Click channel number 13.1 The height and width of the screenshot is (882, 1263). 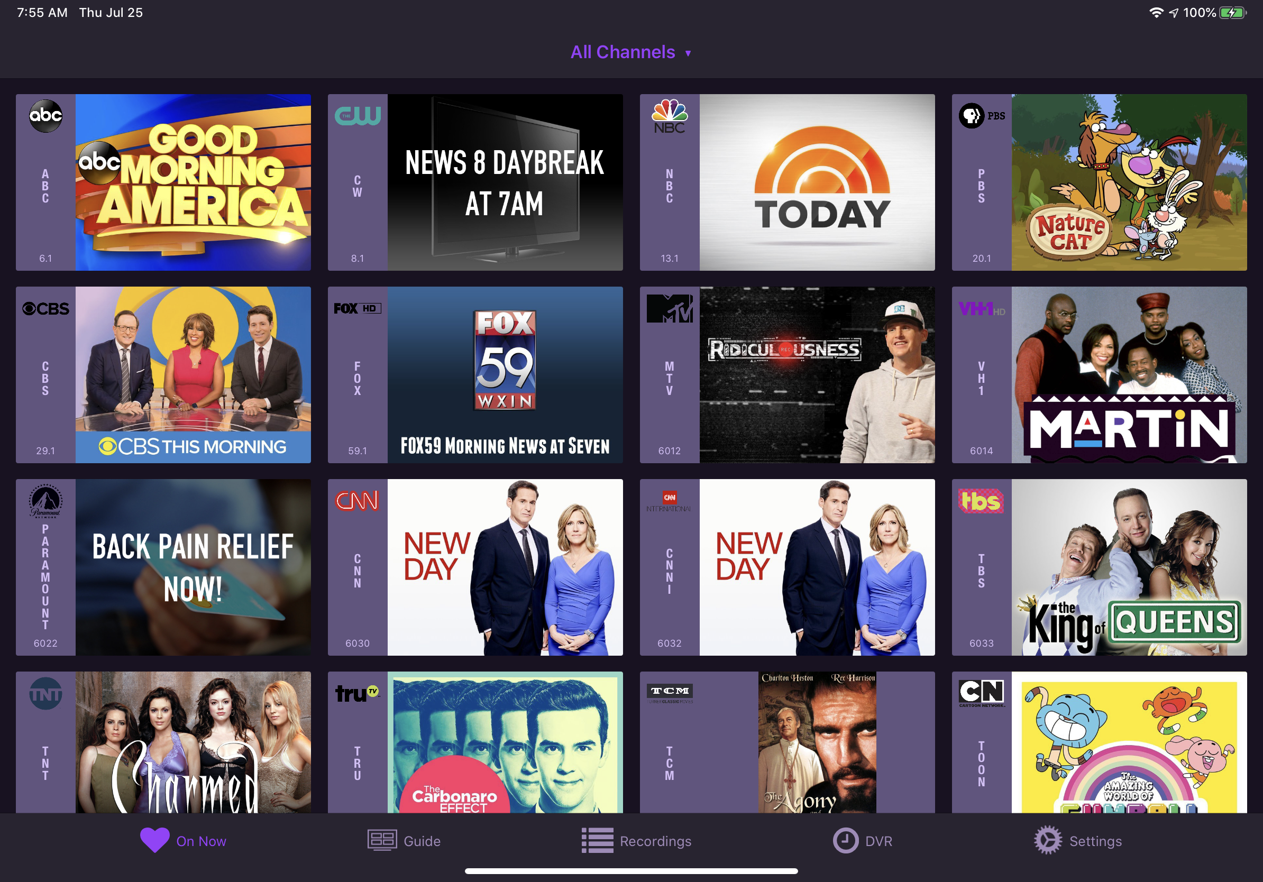coord(670,258)
